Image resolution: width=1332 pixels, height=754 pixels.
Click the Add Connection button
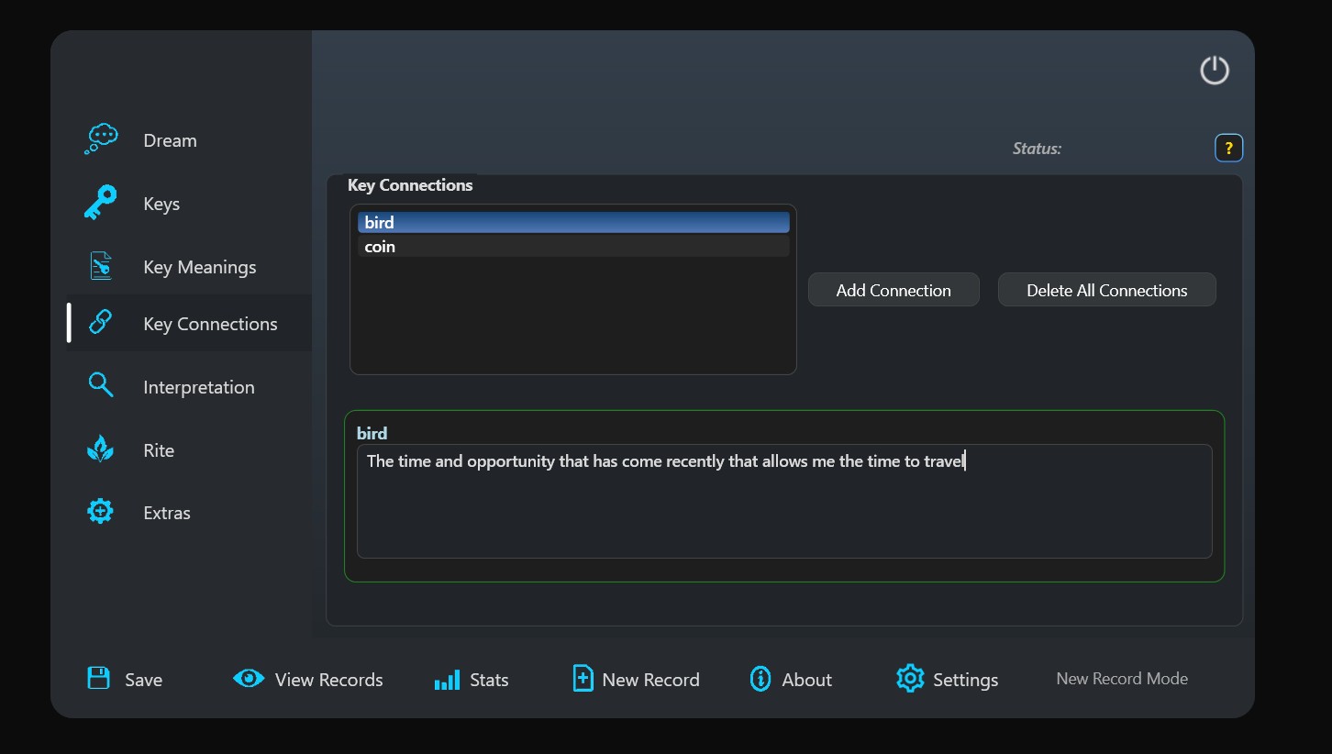(x=894, y=290)
